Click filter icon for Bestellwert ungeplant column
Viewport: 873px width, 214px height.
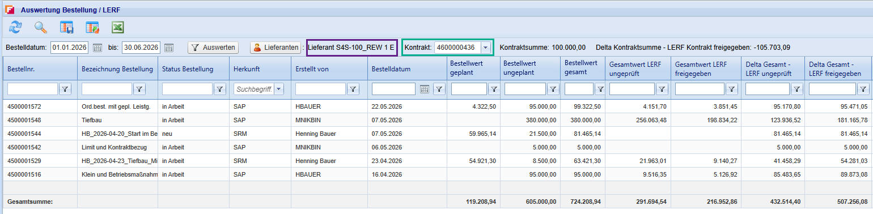tap(553, 89)
